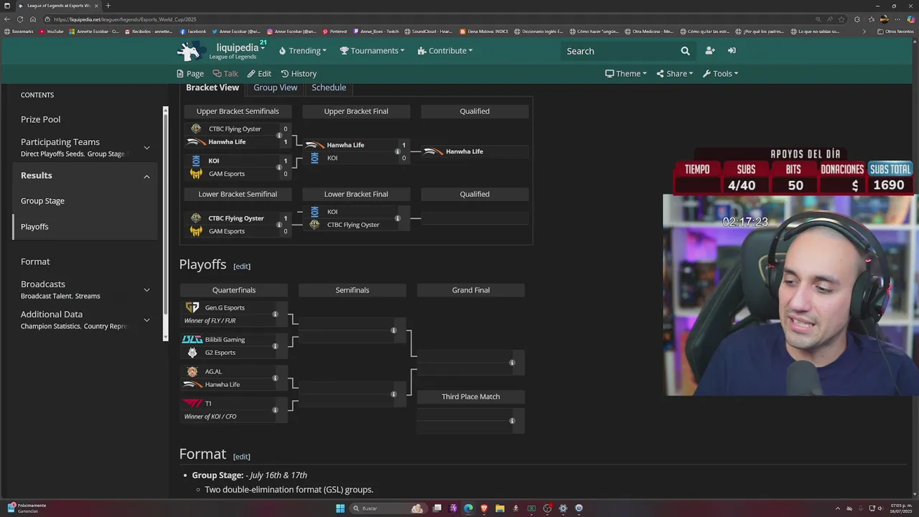Click the browser address bar URL
919x517 pixels.
point(124,19)
